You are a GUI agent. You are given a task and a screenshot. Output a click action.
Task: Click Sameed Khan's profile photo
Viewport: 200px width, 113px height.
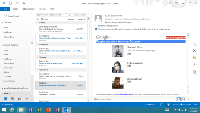(118, 51)
